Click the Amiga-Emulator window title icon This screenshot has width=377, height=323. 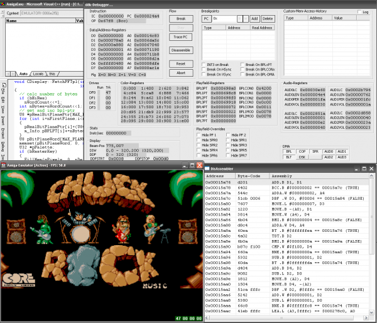(x=3, y=165)
